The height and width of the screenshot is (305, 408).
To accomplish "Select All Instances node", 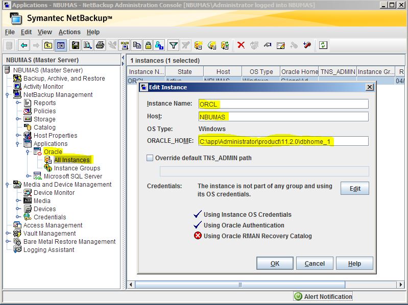I will (x=72, y=160).
